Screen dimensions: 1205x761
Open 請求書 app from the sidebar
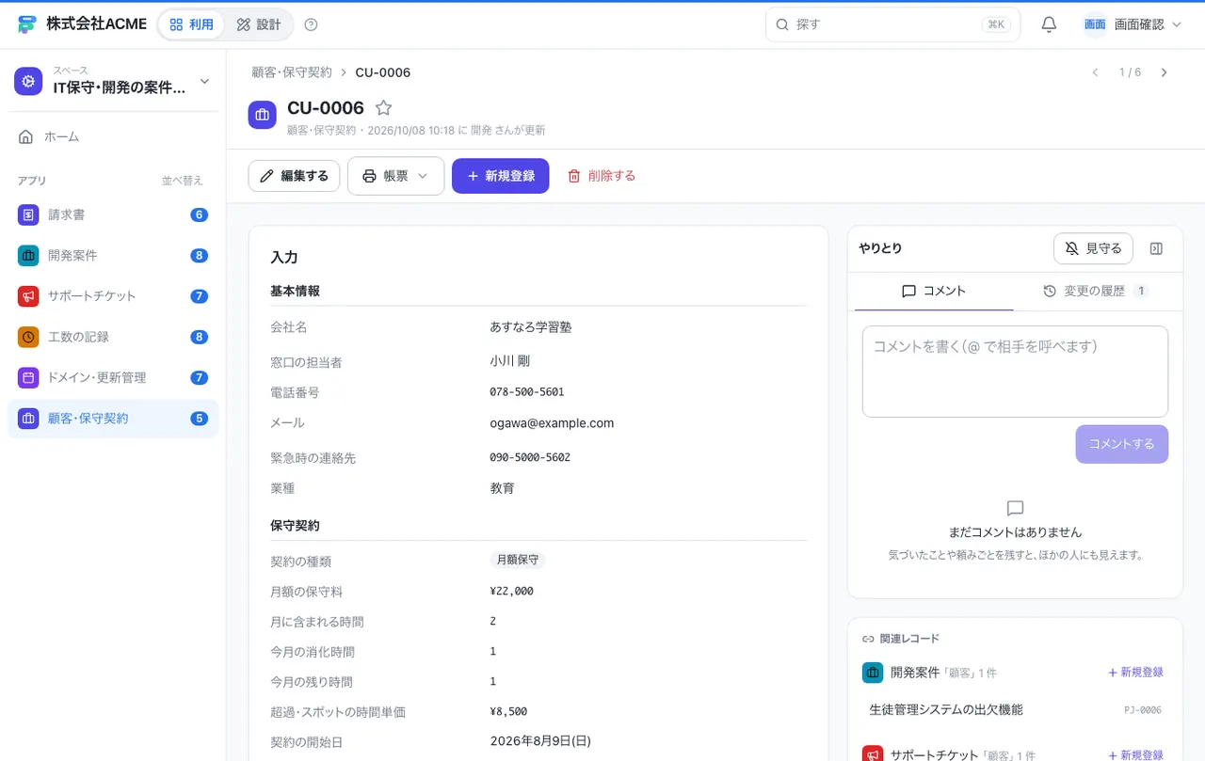(113, 214)
